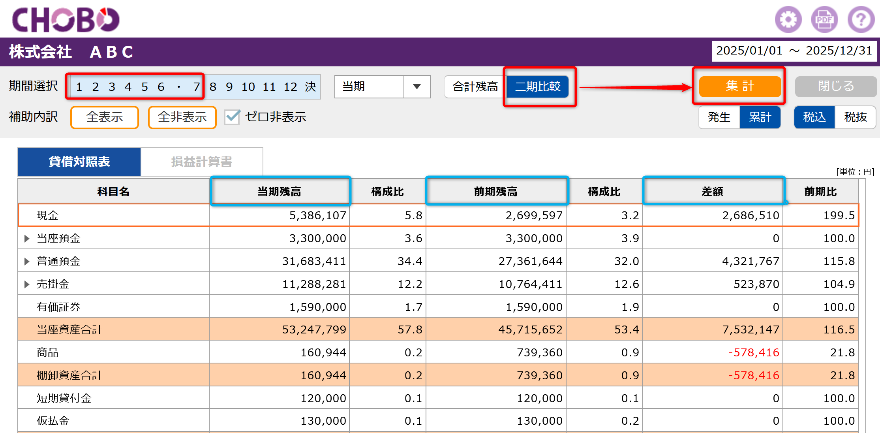Select month 8 in period selector
This screenshot has width=880, height=433.
pyautogui.click(x=213, y=87)
